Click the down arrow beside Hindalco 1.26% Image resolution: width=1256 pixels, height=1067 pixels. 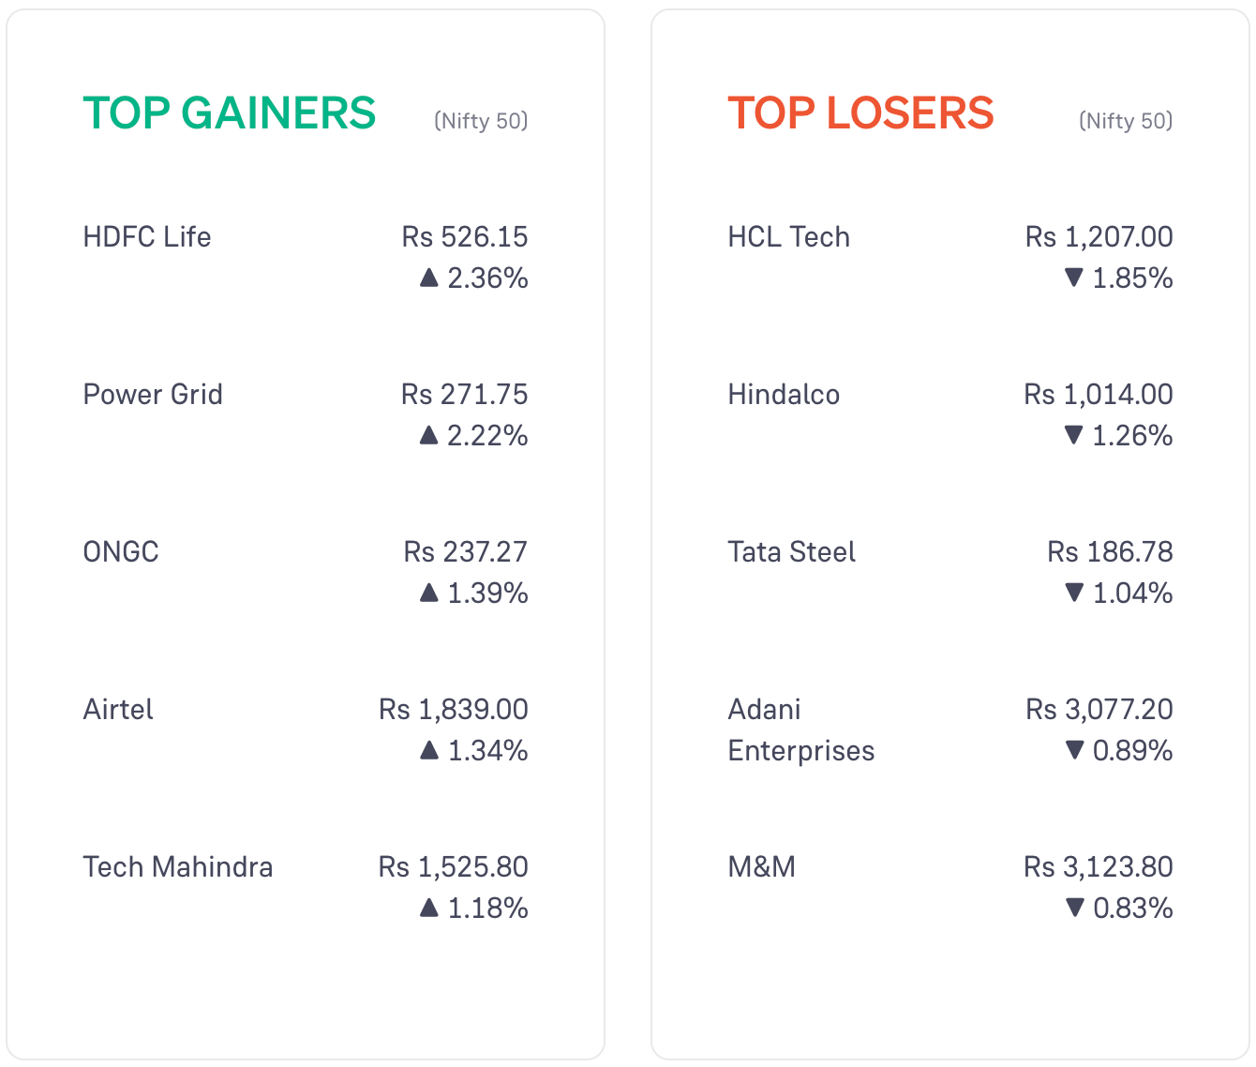1074,435
